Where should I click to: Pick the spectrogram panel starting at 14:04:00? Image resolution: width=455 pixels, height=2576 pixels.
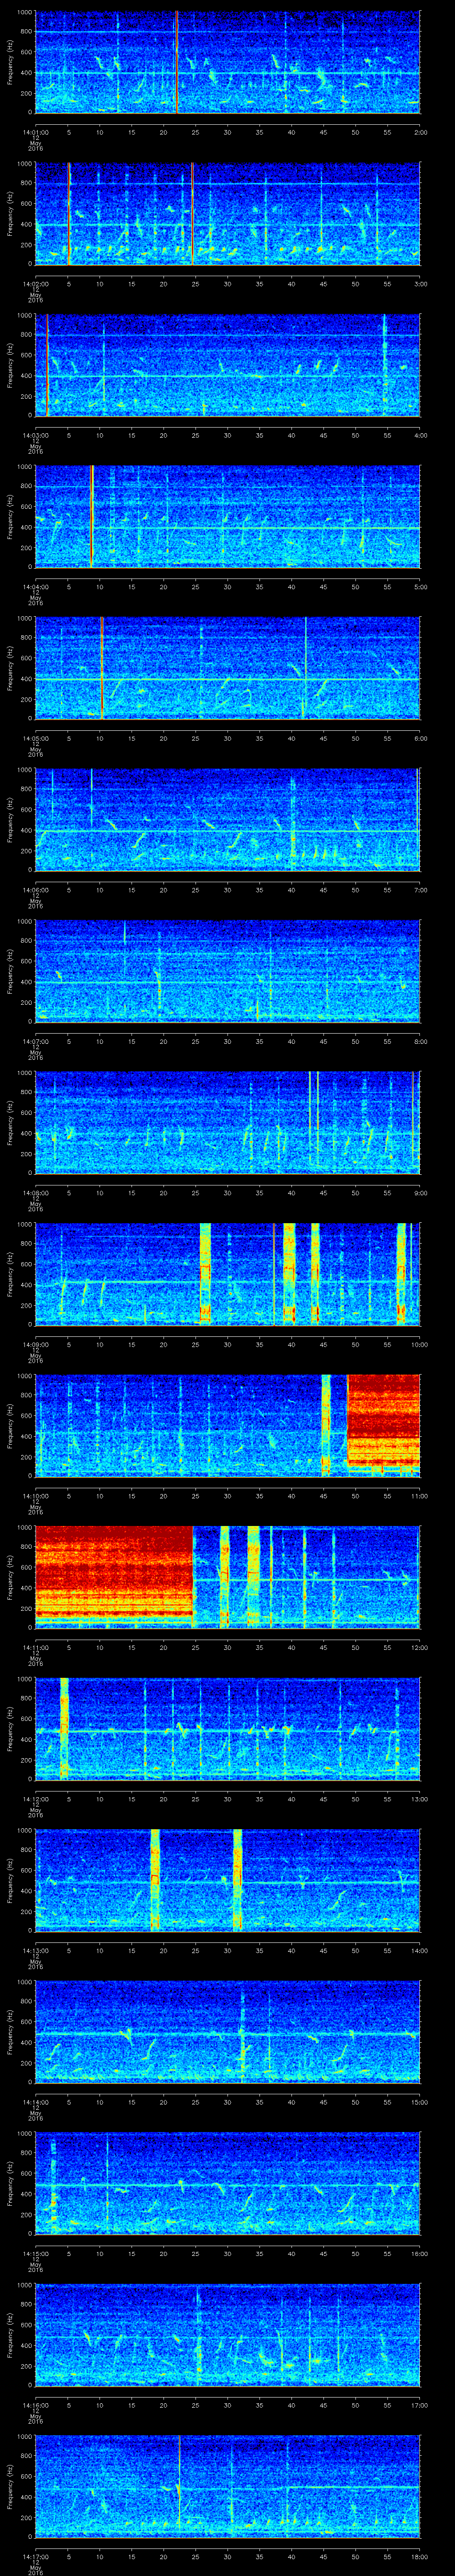[228, 517]
